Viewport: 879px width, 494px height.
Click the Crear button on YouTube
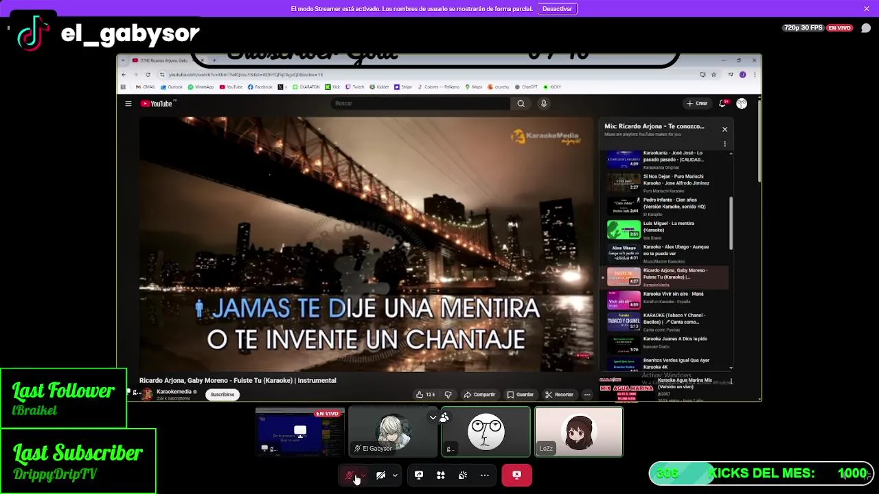pyautogui.click(x=697, y=104)
